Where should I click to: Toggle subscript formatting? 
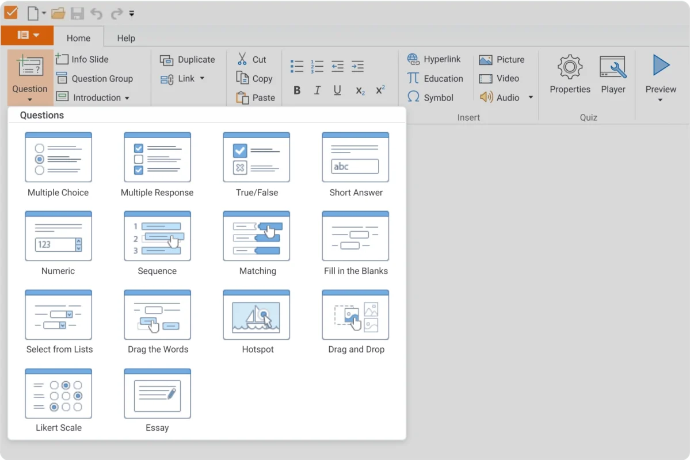(360, 91)
